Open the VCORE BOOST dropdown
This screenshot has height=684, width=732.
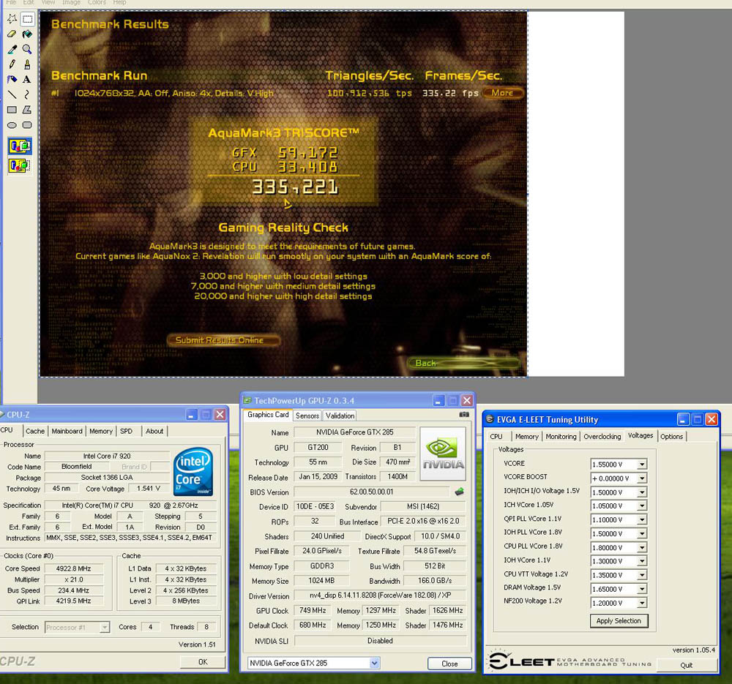tap(642, 478)
